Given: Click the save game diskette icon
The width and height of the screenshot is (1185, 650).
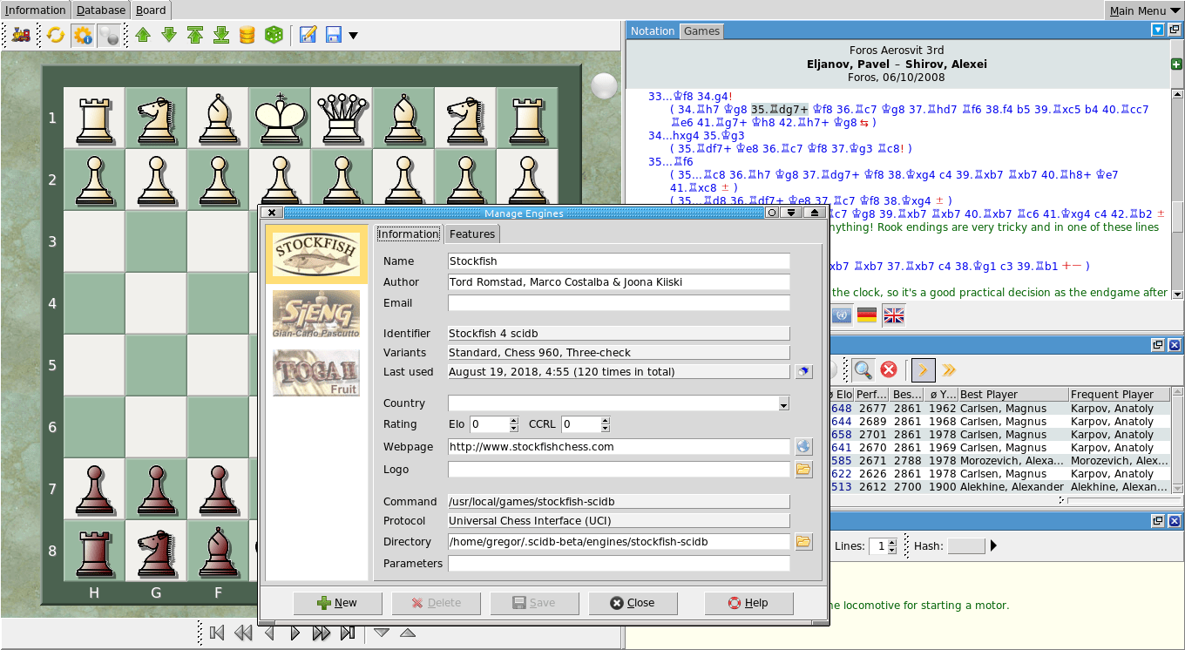Looking at the screenshot, I should coord(334,35).
